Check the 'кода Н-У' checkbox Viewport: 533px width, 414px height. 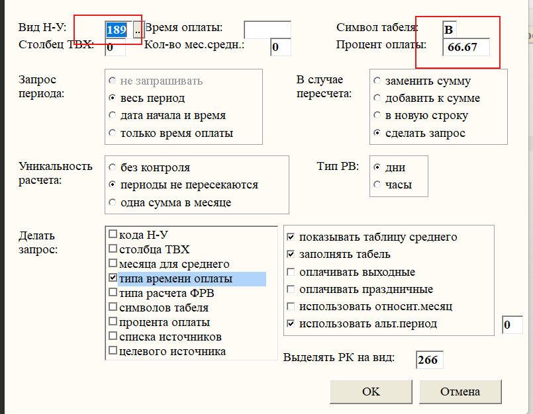[113, 234]
